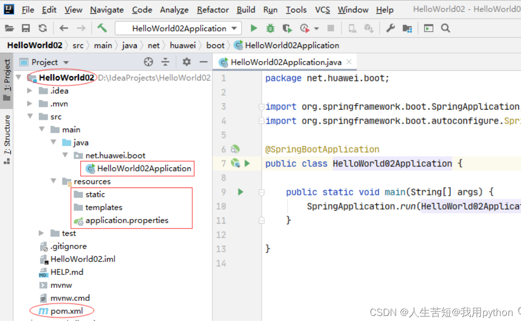Open the File menu
Viewport: 521px width, 323px height.
point(28,10)
